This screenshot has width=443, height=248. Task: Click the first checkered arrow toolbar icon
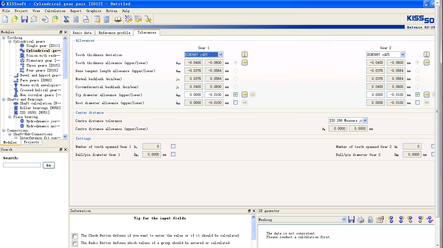click(x=129, y=19)
